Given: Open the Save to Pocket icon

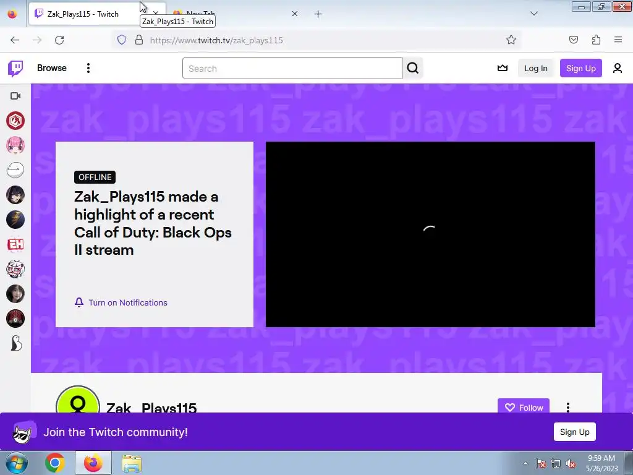Looking at the screenshot, I should pyautogui.click(x=574, y=40).
